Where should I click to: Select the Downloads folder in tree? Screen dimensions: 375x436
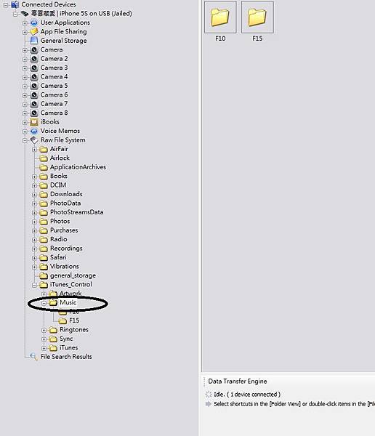66,194
